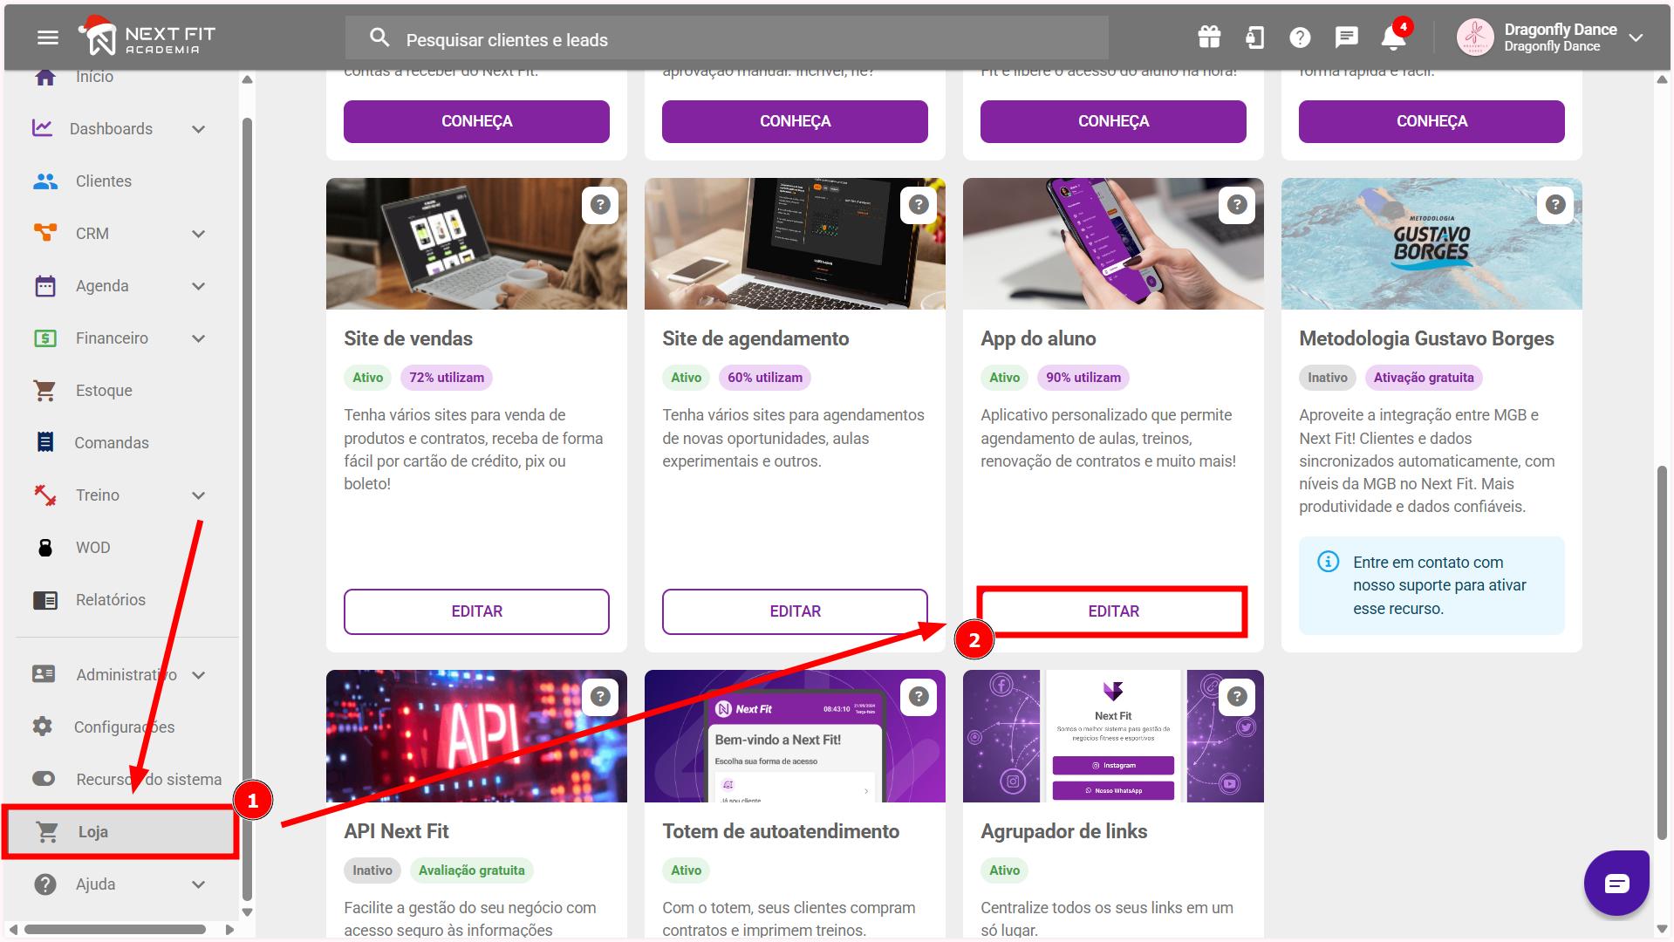Click the Treino dumbbell icon
Image resolution: width=1674 pixels, height=942 pixels.
click(x=44, y=495)
